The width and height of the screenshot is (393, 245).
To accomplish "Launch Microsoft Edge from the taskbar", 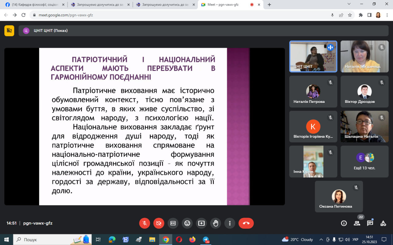I will point(112,239).
